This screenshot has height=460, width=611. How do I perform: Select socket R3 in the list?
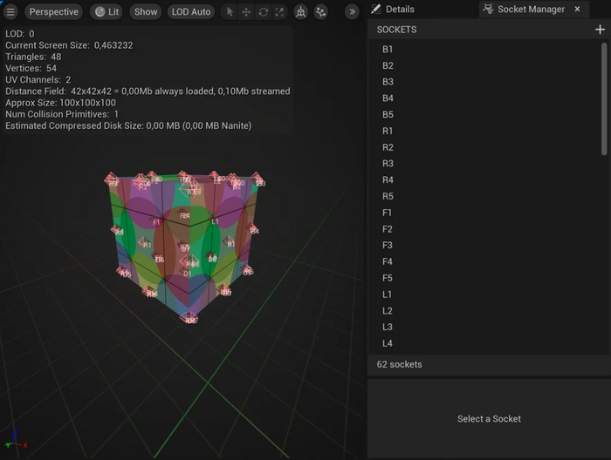(x=388, y=164)
